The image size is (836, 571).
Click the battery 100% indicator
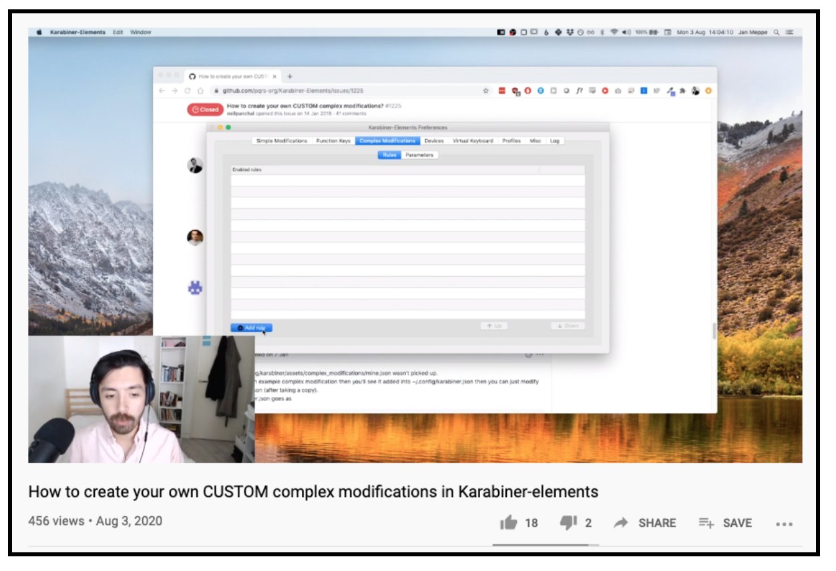click(647, 32)
